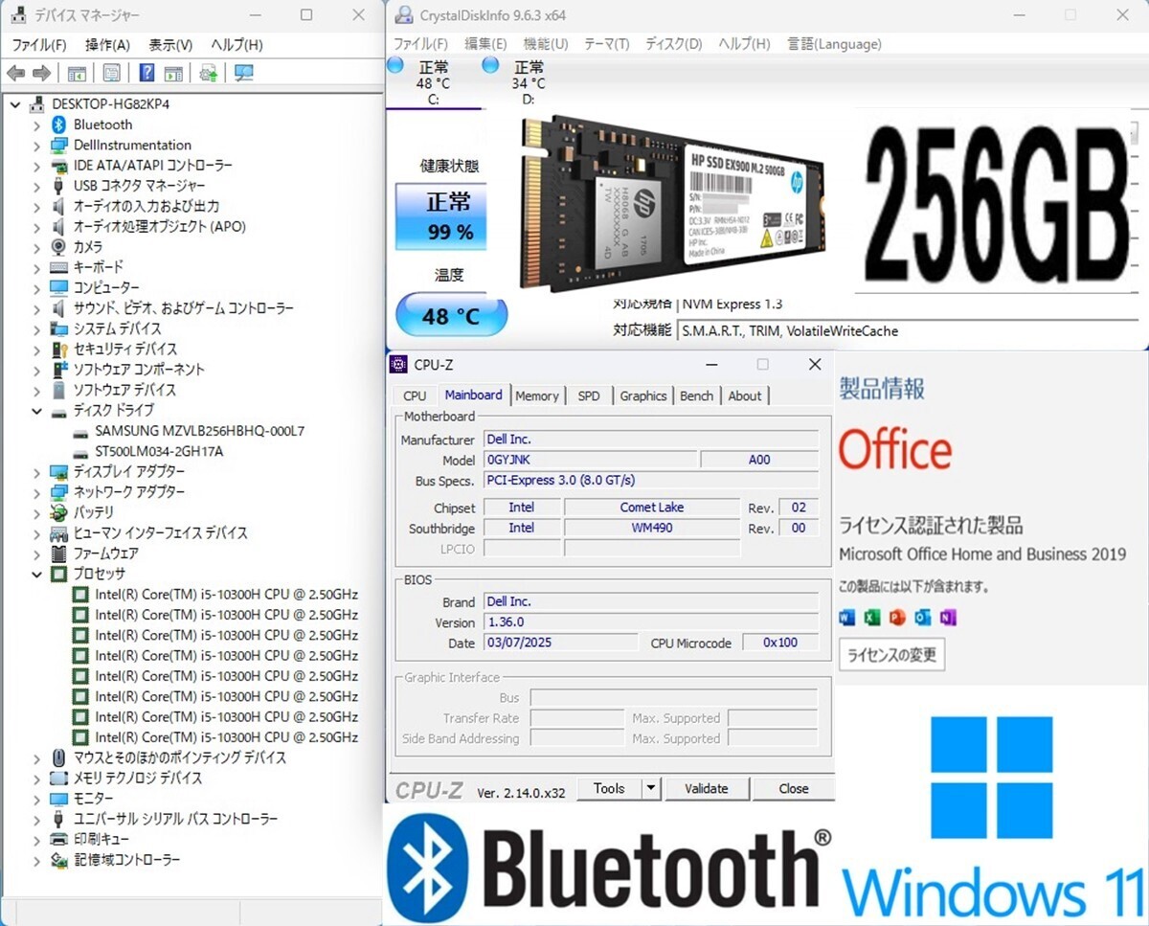Open テーマ(T) menu in CrystalDiskInfo
Screen dimensions: 1149x926
pyautogui.click(x=607, y=44)
